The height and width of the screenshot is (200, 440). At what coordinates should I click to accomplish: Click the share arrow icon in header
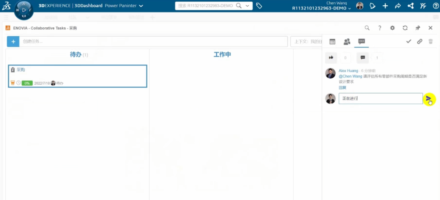[398, 6]
